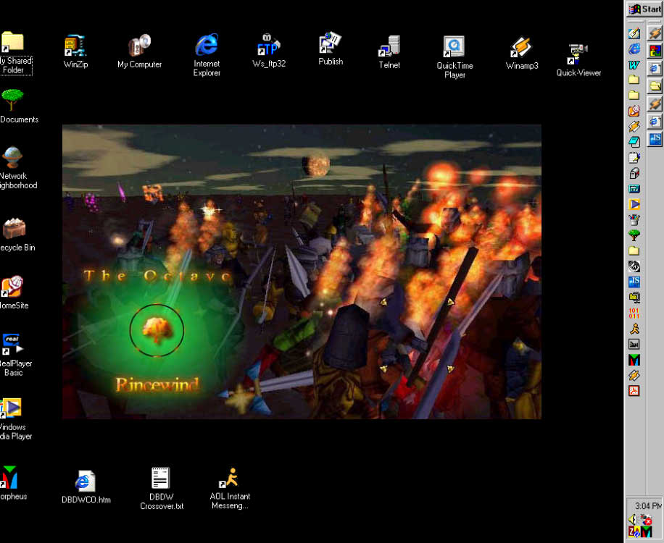Open My Computer on the desktop

(x=139, y=47)
